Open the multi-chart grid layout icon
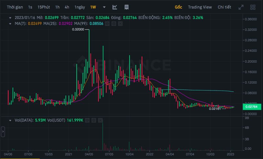Screen dimensions: 263x159 click(253, 7)
